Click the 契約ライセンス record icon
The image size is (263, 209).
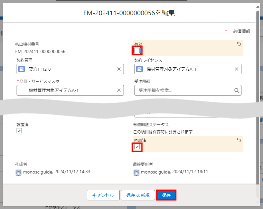click(x=139, y=69)
